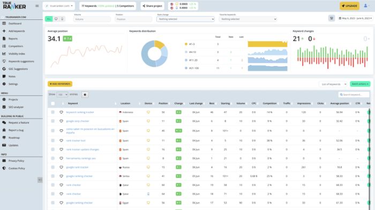
Task: Tick checkbox for google rank tracker row
Action: 53,167
